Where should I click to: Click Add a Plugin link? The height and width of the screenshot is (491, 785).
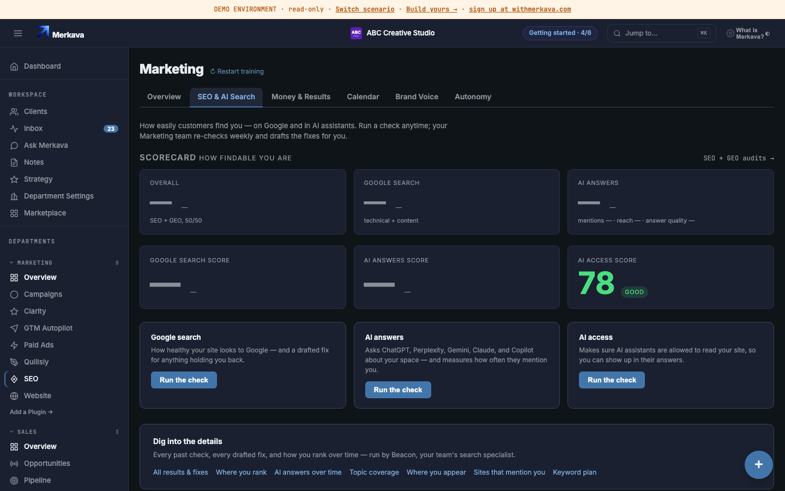[x=31, y=412]
